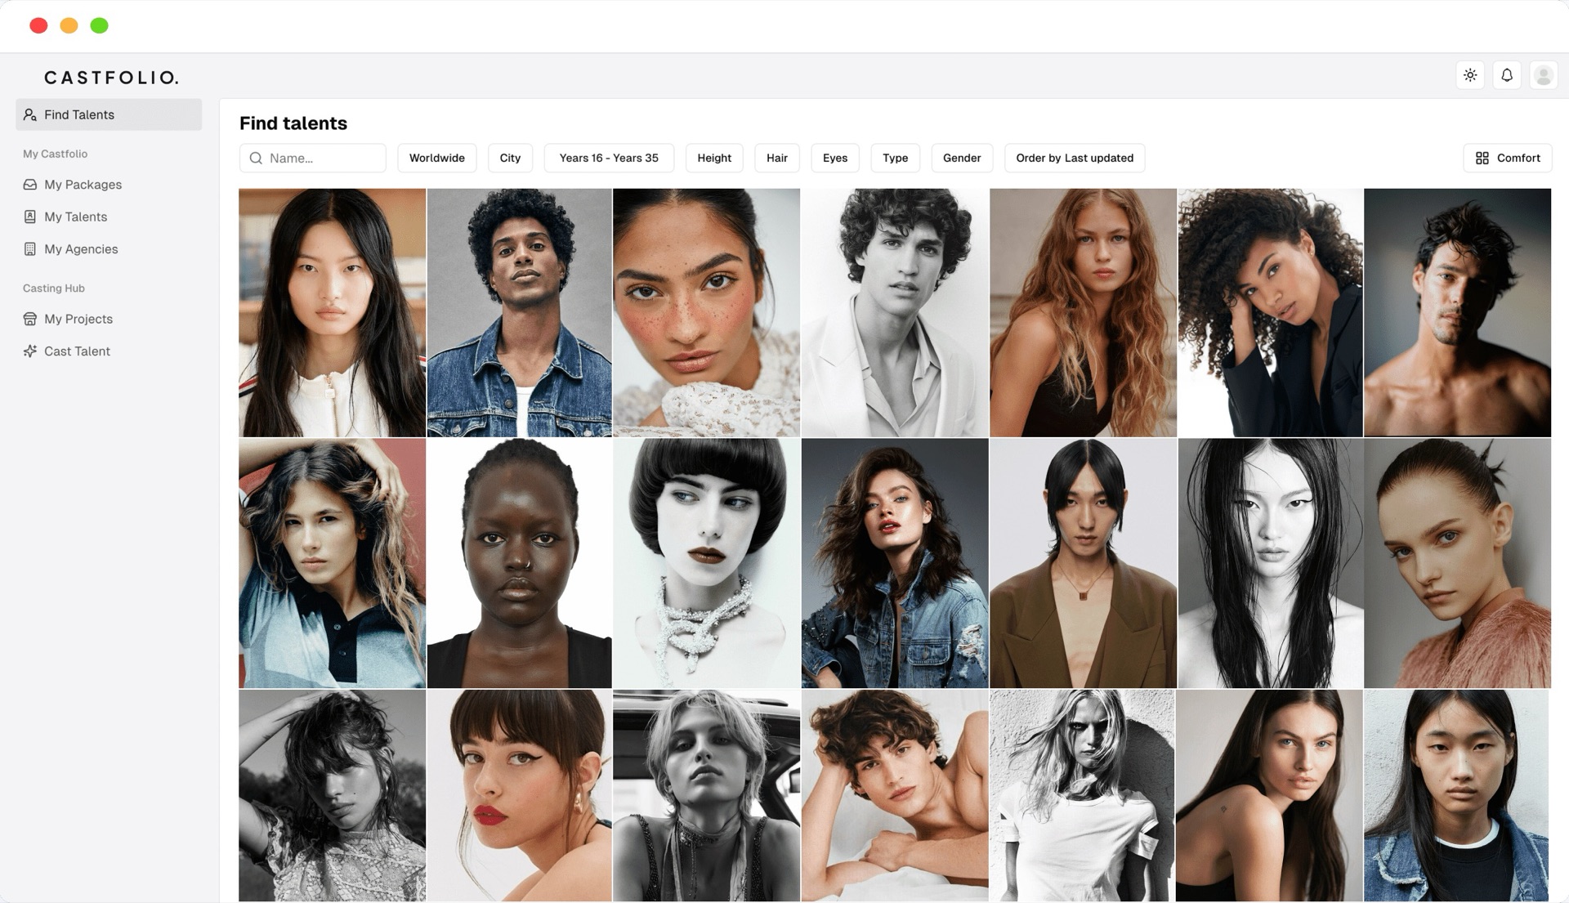This screenshot has height=903, width=1569.
Task: Click the My Talents badge icon
Action: tap(30, 217)
